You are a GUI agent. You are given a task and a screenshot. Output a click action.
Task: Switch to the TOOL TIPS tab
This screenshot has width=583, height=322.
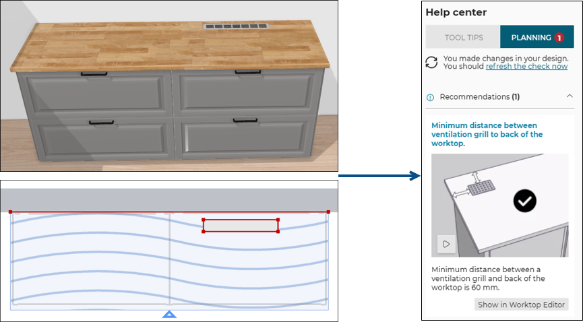[x=462, y=38]
